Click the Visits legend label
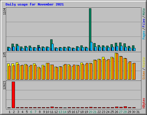Screen dimensions: 147x115 (x=144, y=63)
